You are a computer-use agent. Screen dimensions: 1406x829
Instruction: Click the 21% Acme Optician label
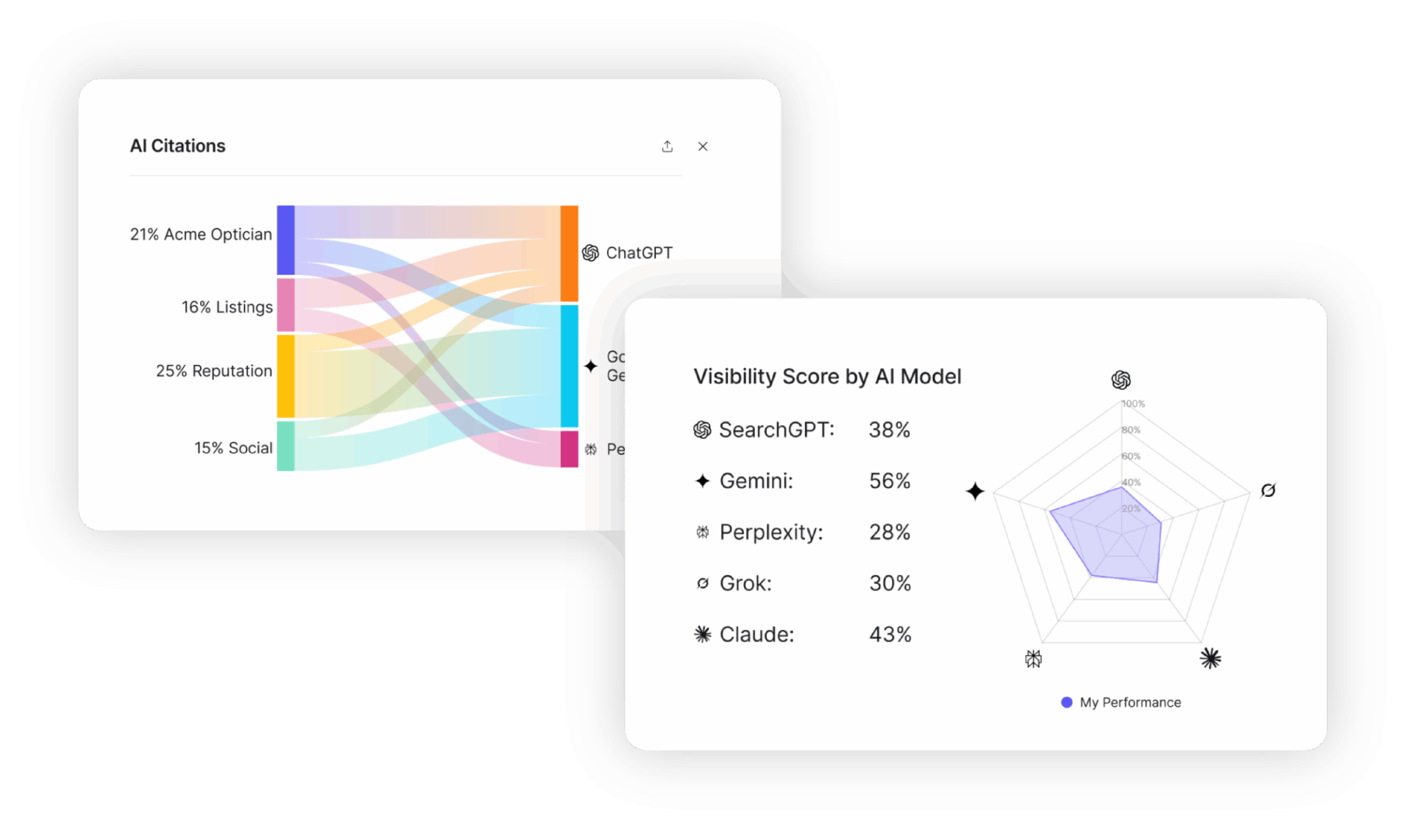(200, 234)
